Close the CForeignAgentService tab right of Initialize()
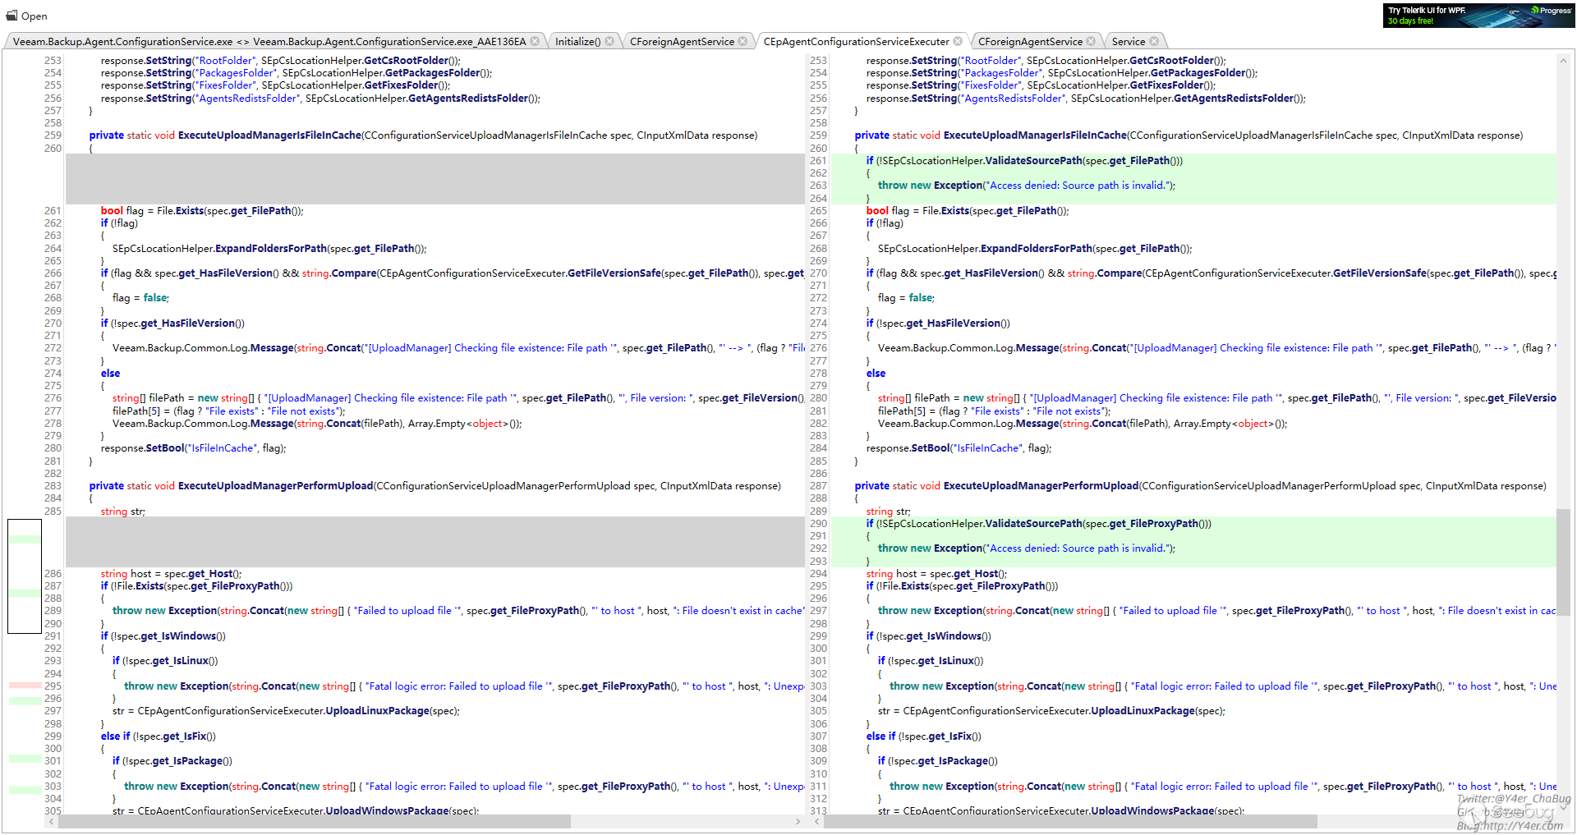Image resolution: width=1577 pixels, height=835 pixels. pos(743,41)
